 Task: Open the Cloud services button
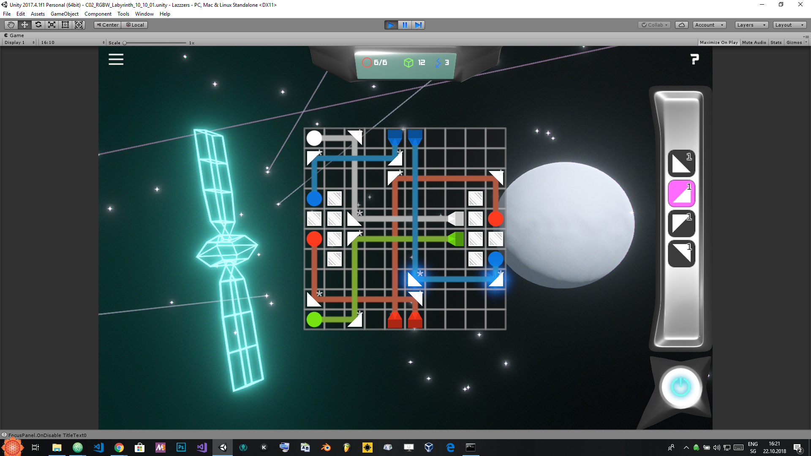pos(681,25)
